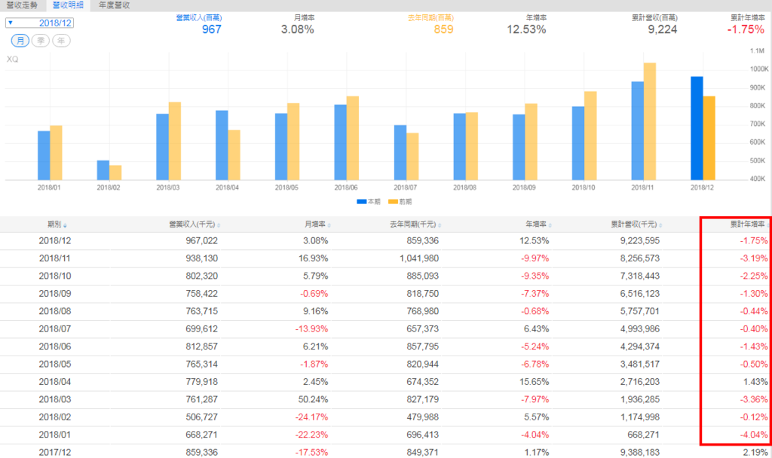Click the revenue cell 802,320
Image resolution: width=772 pixels, height=458 pixels.
[x=201, y=276]
